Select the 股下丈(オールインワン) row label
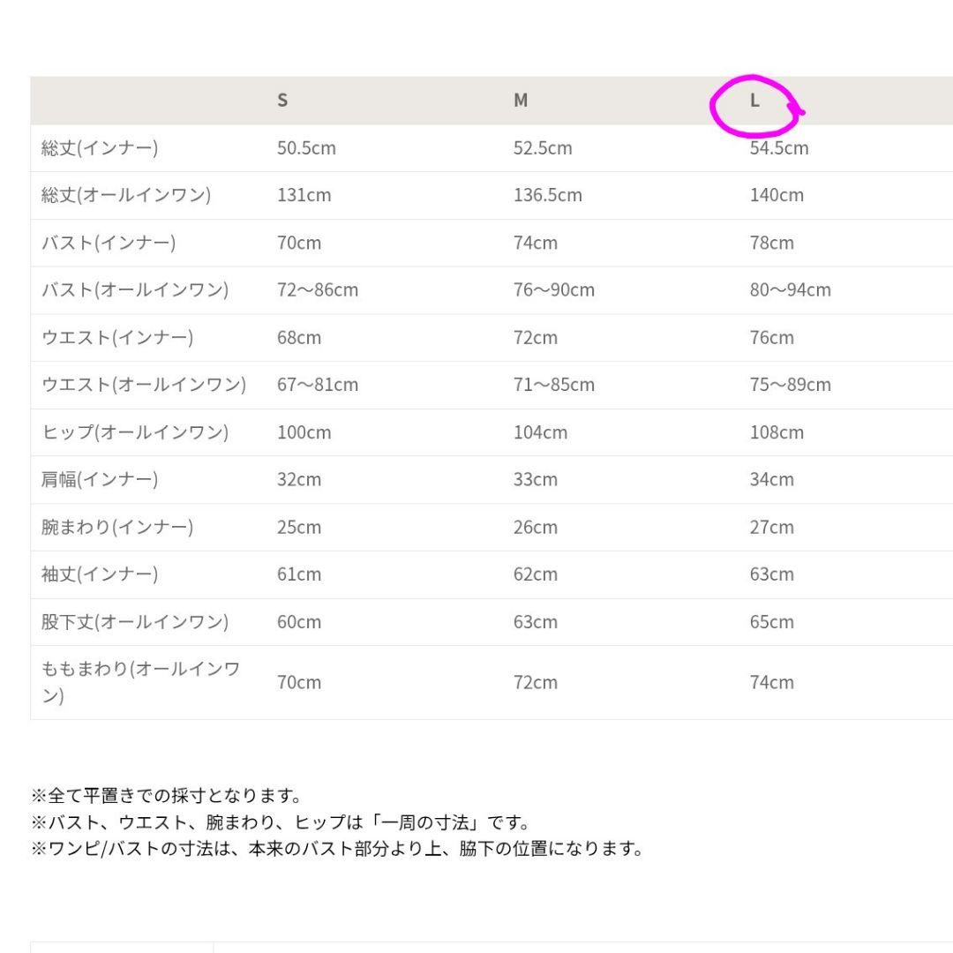953x953 pixels. point(135,622)
